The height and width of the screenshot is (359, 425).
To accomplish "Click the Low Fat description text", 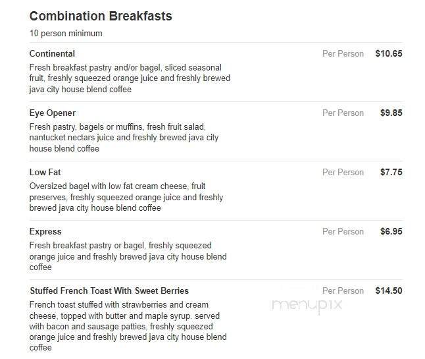I will click(x=126, y=197).
